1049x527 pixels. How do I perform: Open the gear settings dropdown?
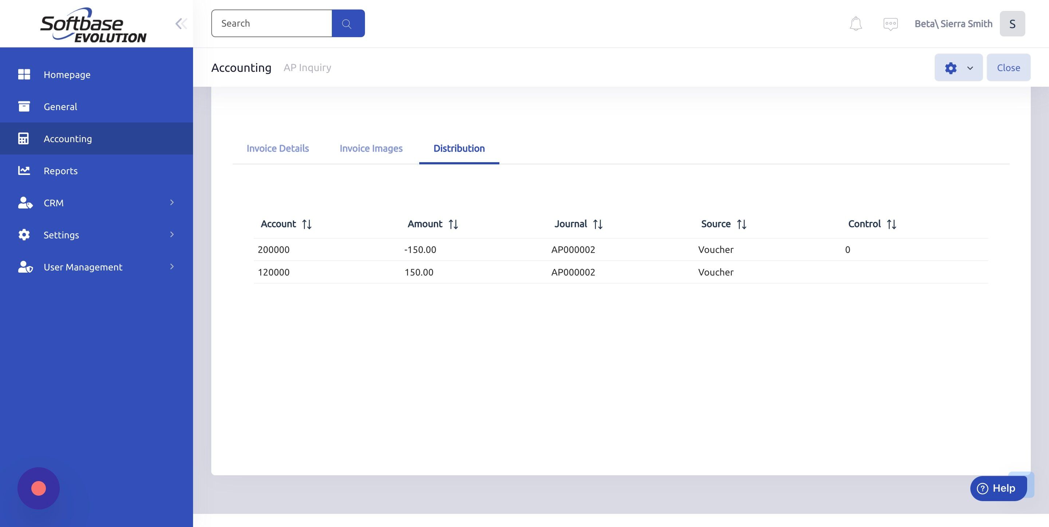[958, 67]
